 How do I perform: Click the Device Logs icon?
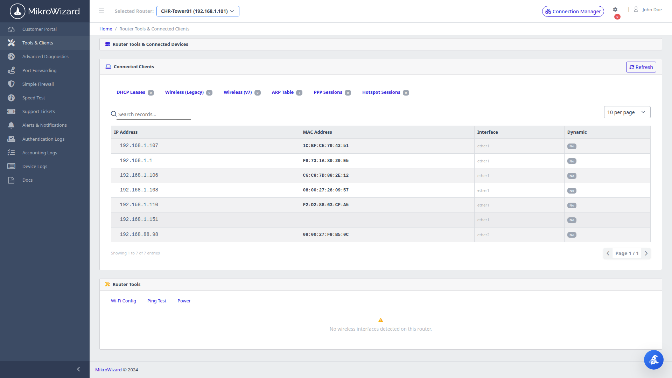click(11, 166)
